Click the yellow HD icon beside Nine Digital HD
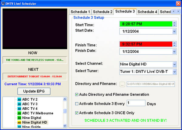The image size is (182, 130). (19, 122)
